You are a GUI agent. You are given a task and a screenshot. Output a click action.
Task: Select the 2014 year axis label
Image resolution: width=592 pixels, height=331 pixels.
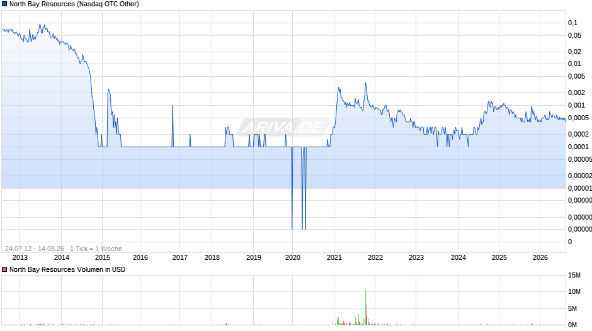(62, 257)
